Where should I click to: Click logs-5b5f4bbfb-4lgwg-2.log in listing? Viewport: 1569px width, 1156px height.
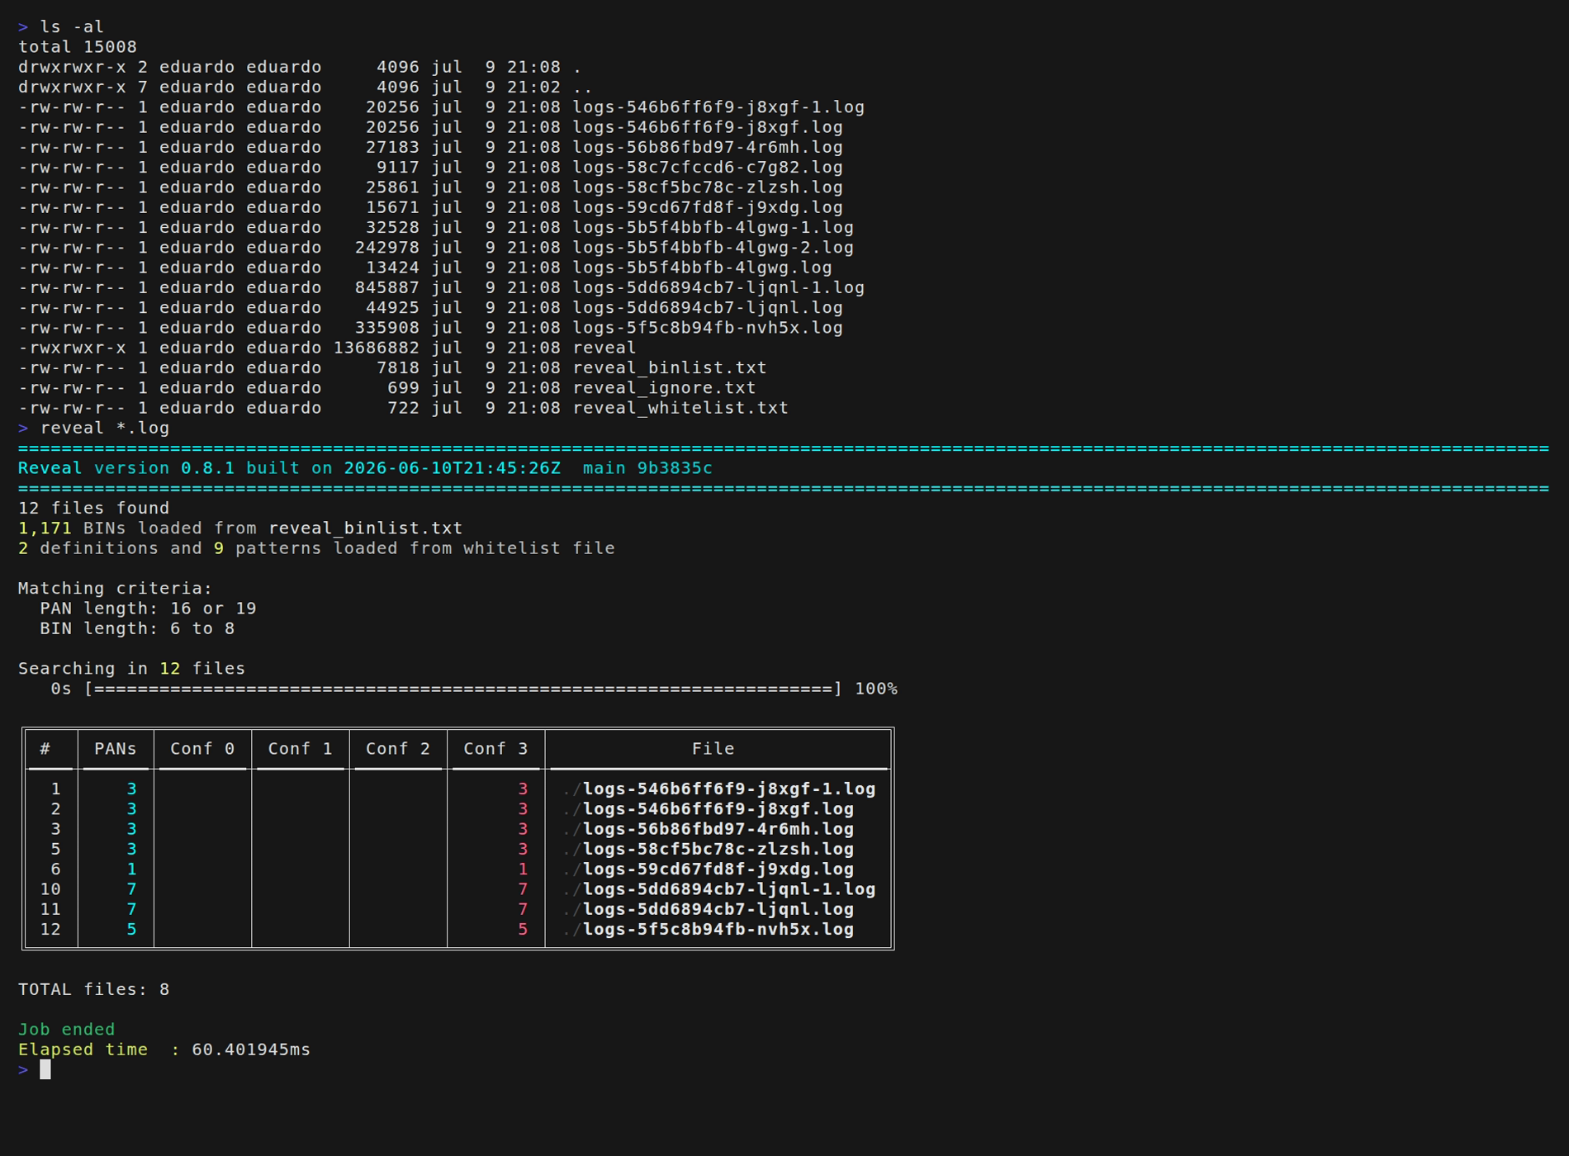(x=713, y=248)
